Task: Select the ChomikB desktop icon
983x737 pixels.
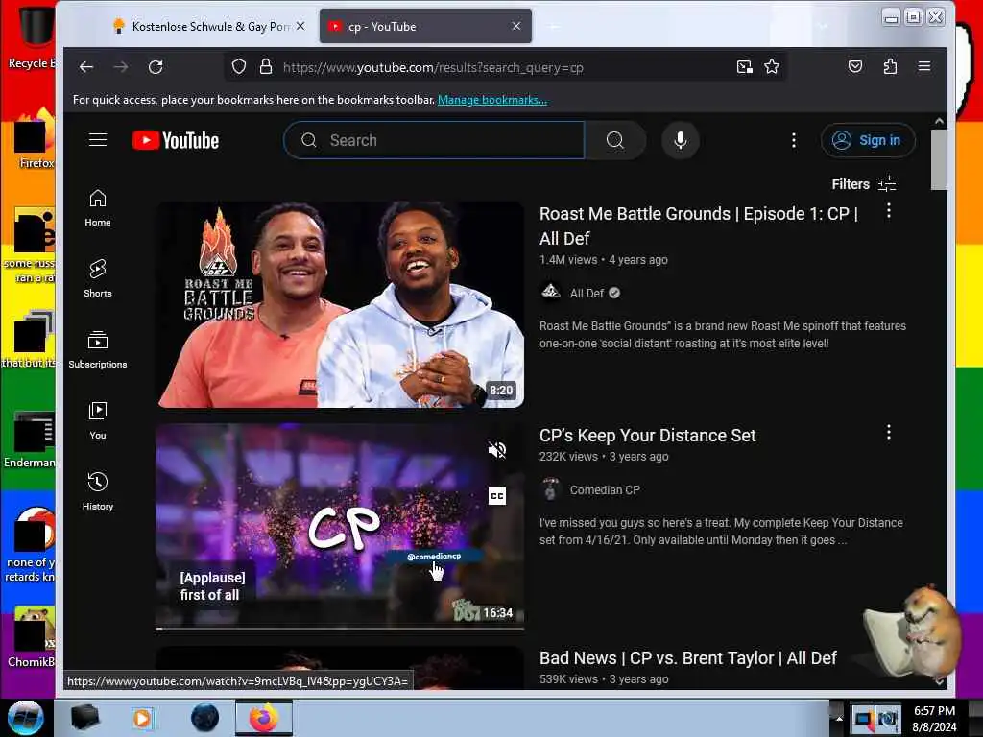Action: click(x=32, y=637)
